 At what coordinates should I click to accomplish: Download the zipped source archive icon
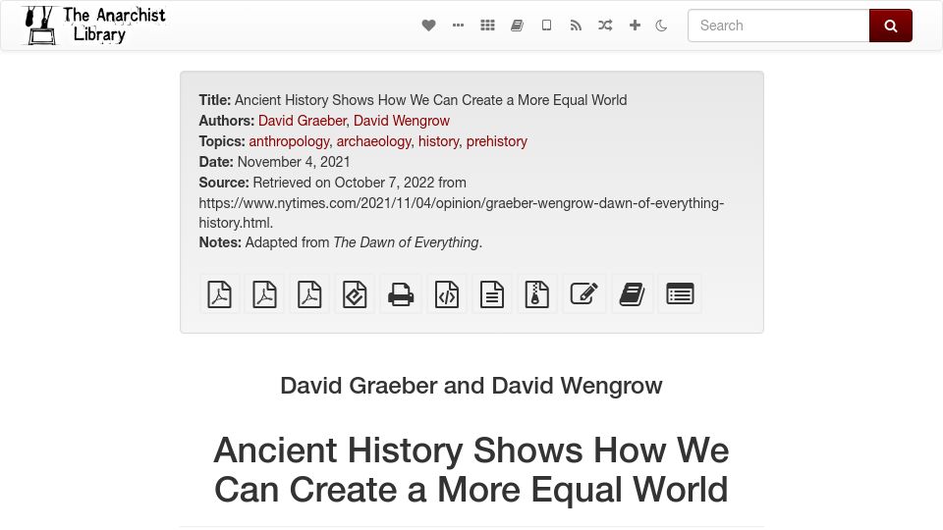tap(537, 294)
